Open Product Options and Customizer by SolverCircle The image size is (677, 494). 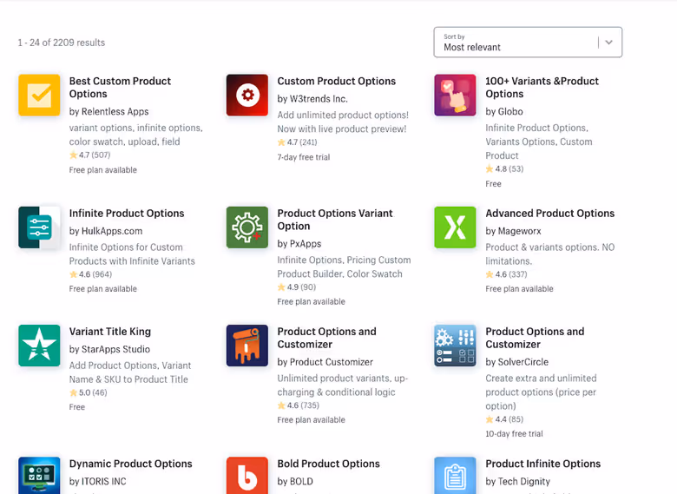(535, 338)
